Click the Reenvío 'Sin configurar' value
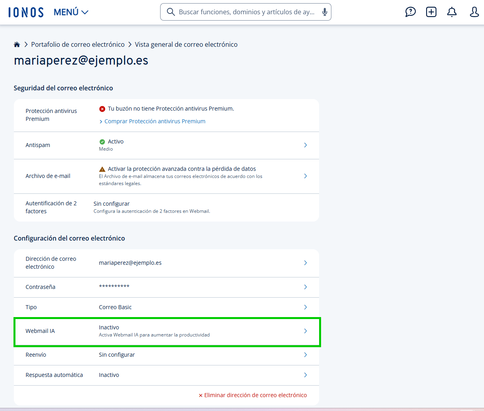 117,355
